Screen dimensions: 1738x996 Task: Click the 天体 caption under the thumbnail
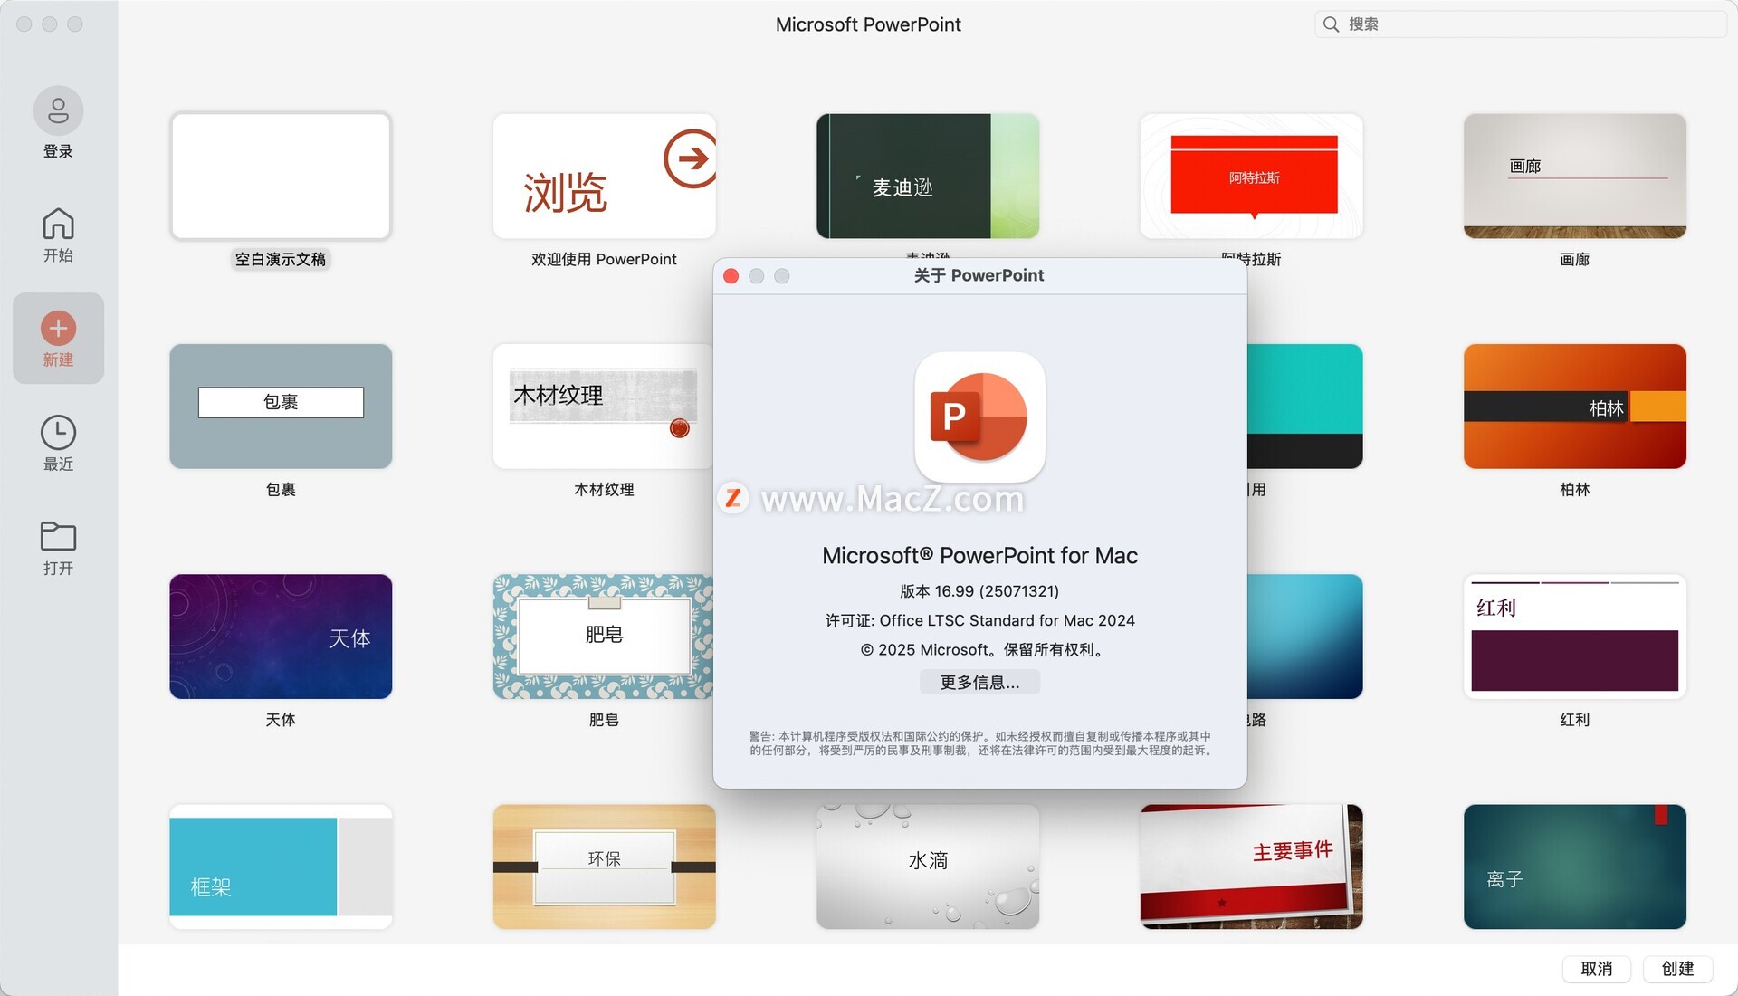(x=281, y=720)
